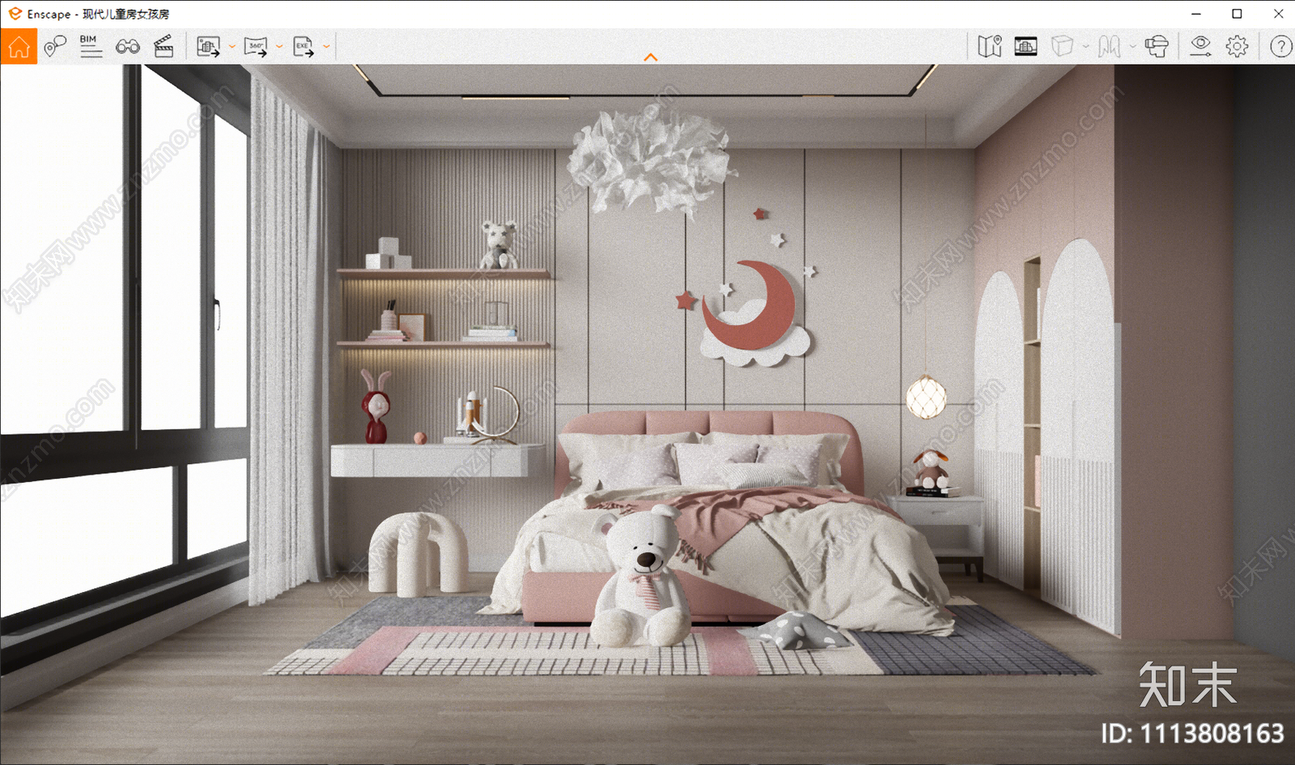Expand the EXE export dropdown arrow
This screenshot has height=765, width=1295.
tap(326, 47)
